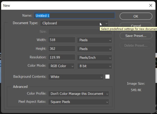157x114 pixels.
Task: Click the Cancel button
Action: (x=136, y=25)
